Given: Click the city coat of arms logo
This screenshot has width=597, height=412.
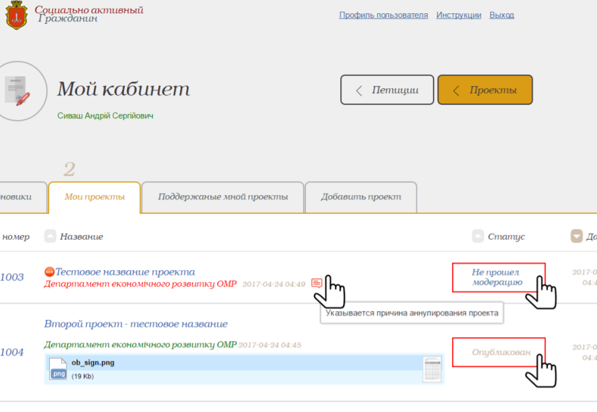Looking at the screenshot, I should [x=17, y=15].
